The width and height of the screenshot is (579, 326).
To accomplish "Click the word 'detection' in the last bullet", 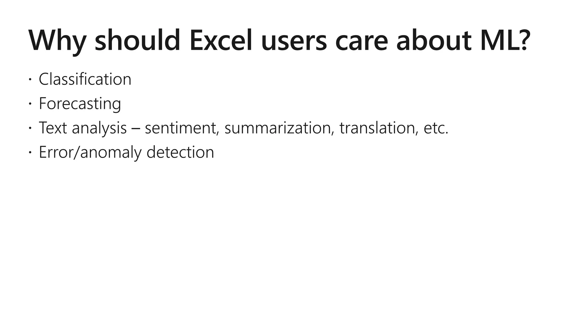I will (x=180, y=152).
